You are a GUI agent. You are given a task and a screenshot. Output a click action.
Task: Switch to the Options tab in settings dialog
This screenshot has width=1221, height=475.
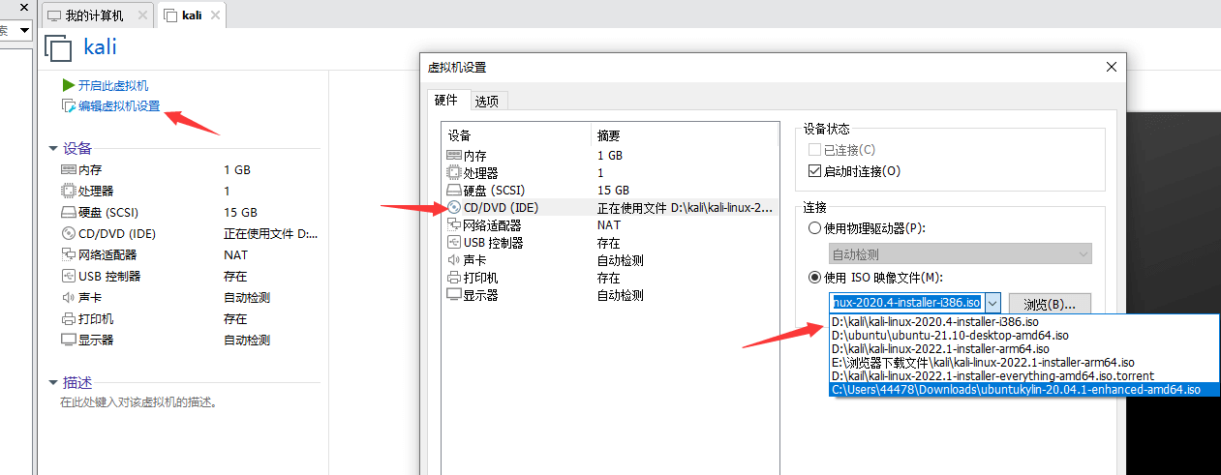(488, 101)
